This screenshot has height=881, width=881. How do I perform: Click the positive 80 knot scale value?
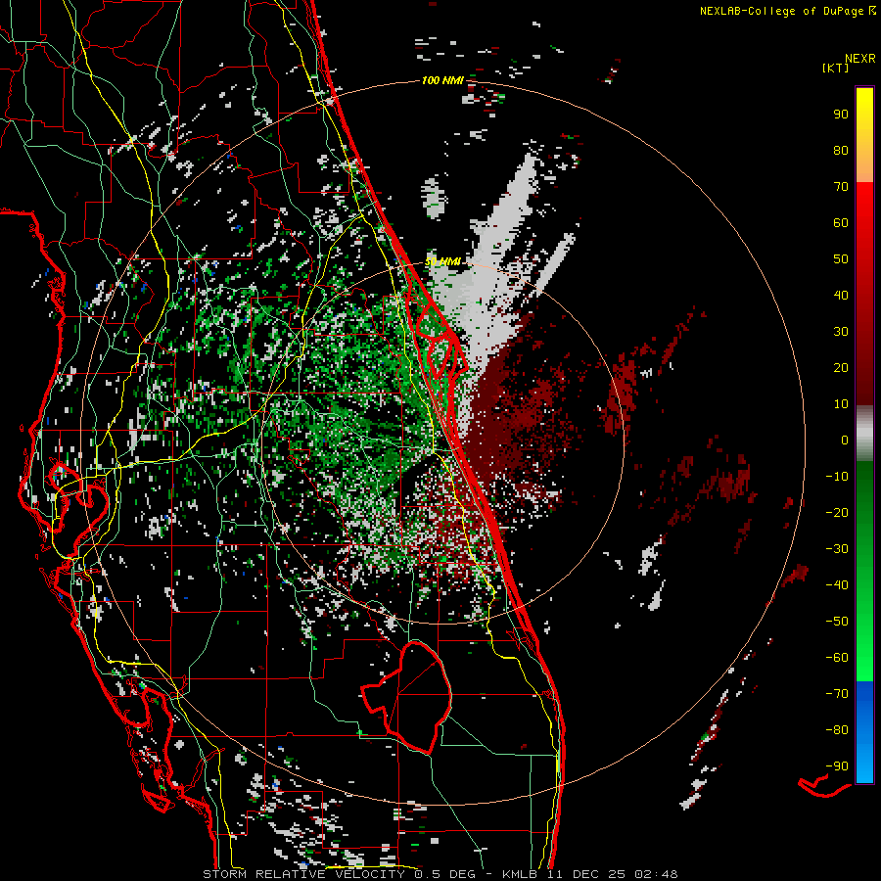tap(841, 150)
